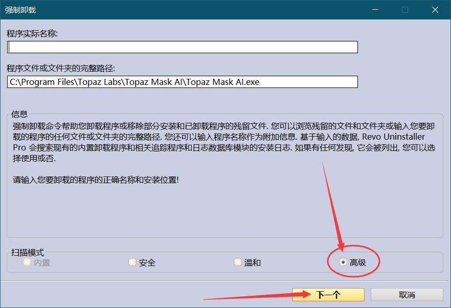Click the dialog title bar background

coord(205,10)
